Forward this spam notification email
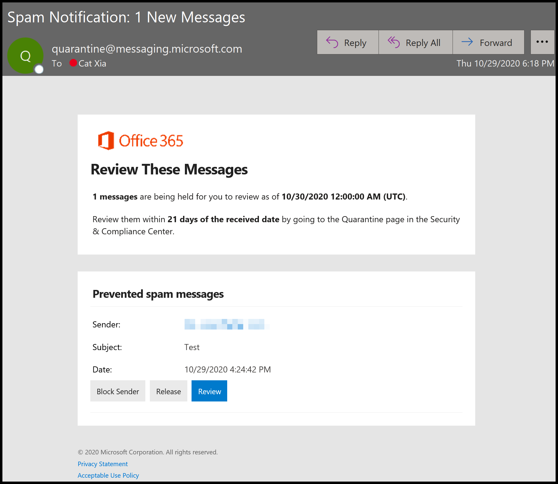Image resolution: width=558 pixels, height=484 pixels. [x=488, y=42]
